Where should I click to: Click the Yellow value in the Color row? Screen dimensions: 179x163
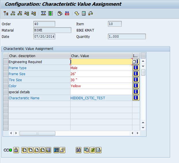click(x=76, y=86)
